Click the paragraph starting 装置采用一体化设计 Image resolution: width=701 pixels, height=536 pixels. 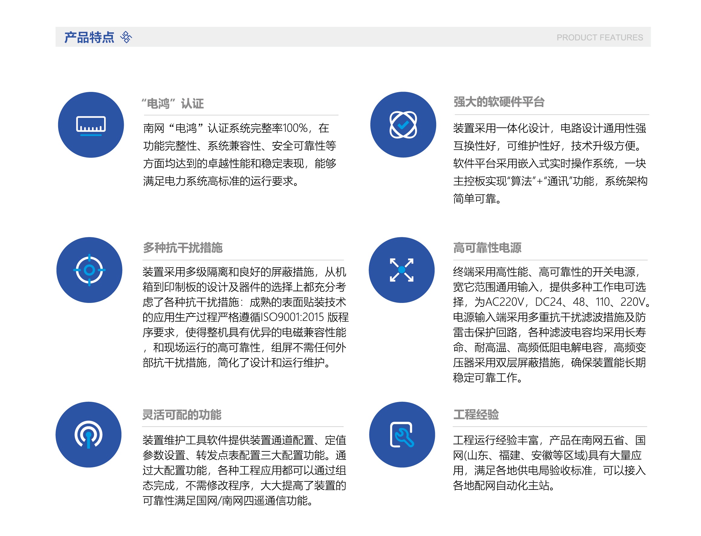click(550, 163)
